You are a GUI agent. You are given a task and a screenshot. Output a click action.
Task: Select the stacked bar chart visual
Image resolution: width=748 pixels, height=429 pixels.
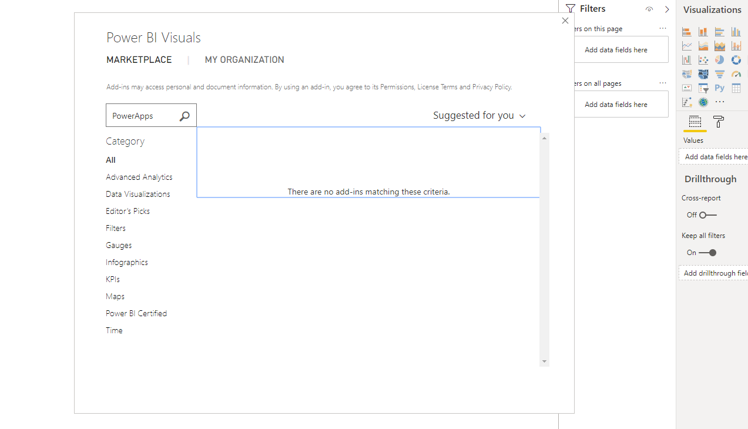pos(687,32)
